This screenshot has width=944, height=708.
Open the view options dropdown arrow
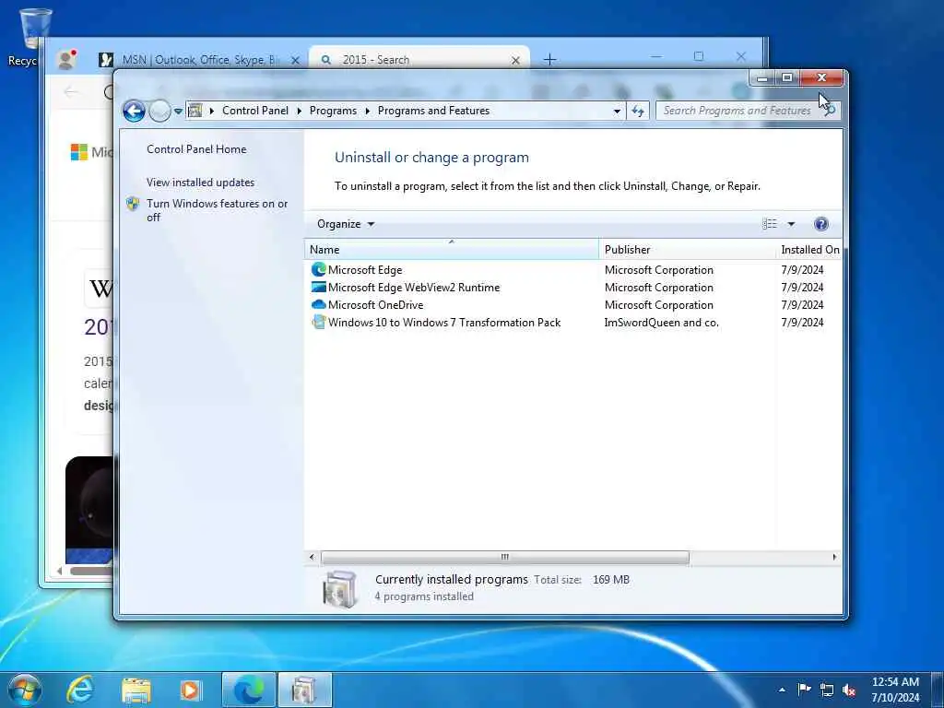(791, 224)
